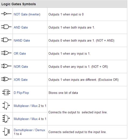
Task: Open the XOR Gate link
Action: tap(21, 80)
